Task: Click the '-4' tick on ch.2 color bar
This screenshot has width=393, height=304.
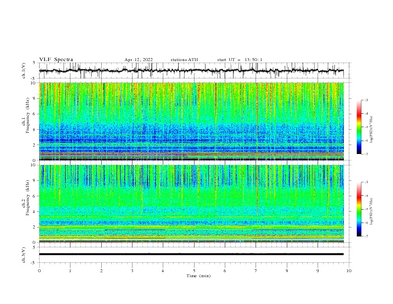Action: coord(366,196)
